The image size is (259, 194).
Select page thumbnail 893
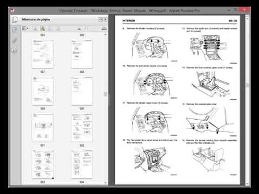[43, 164]
